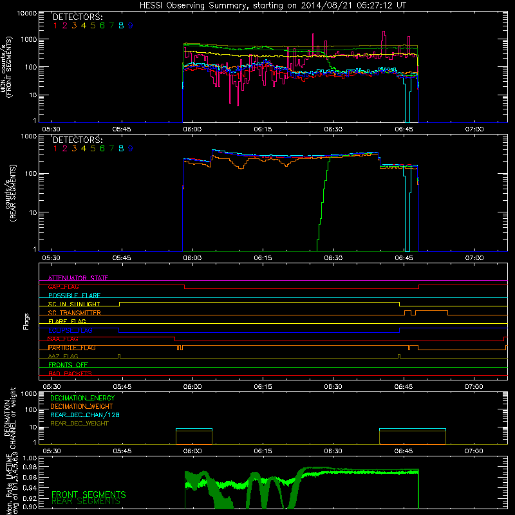Viewport: 515px width, 515px height.
Task: Click the 10000 tick label on front segments axis
Action: (27, 14)
